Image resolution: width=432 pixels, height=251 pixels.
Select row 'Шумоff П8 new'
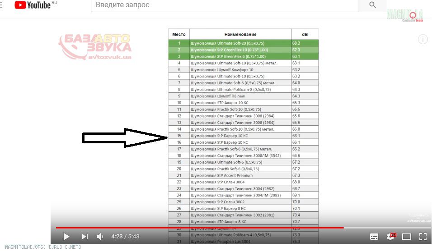[x=244, y=96]
